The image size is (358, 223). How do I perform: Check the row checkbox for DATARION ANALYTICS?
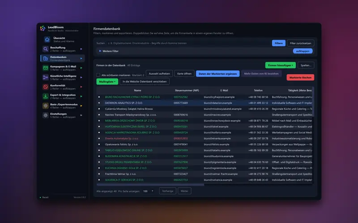pyautogui.click(x=99, y=103)
